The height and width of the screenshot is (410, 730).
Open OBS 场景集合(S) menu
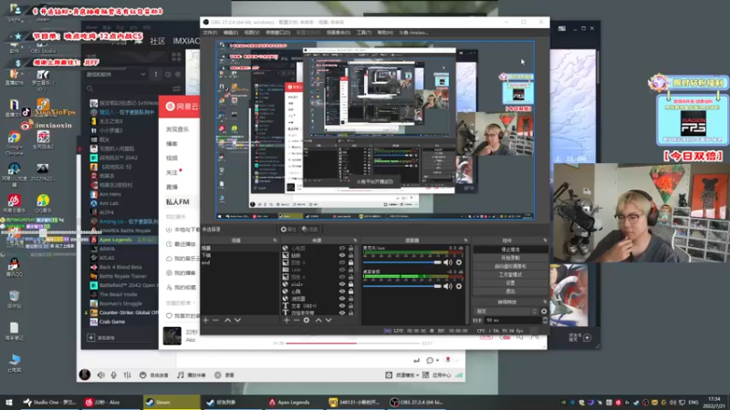(339, 33)
